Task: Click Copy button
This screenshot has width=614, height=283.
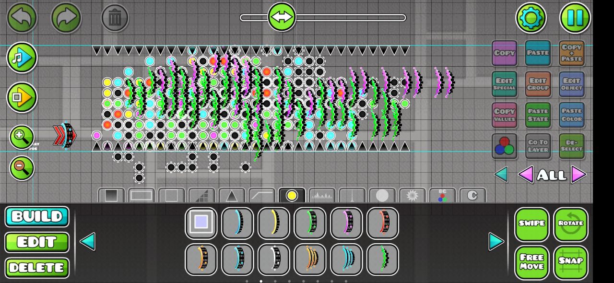Action: point(504,53)
